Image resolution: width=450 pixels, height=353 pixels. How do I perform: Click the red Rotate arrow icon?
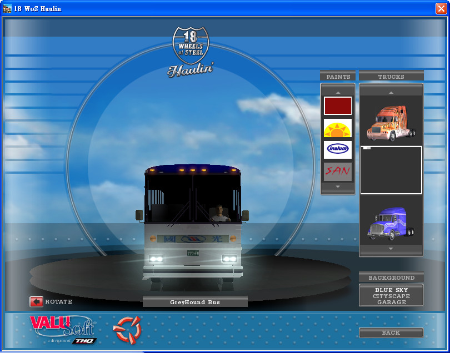(36, 302)
